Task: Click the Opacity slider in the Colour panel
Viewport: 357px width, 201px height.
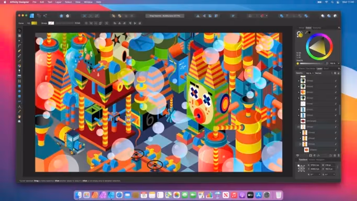Action: click(x=312, y=63)
